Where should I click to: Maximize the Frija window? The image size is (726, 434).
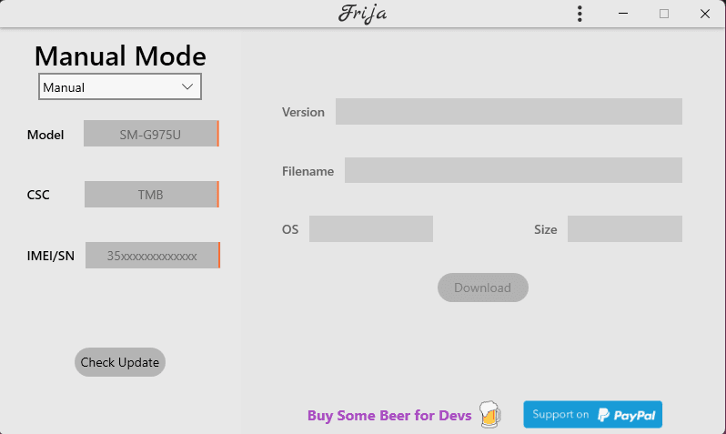[664, 14]
